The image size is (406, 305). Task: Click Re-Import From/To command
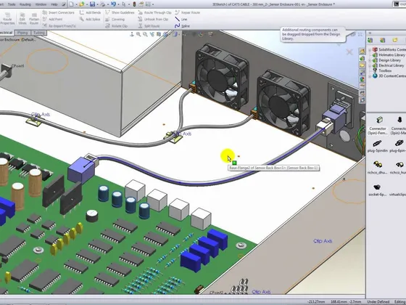[59, 26]
